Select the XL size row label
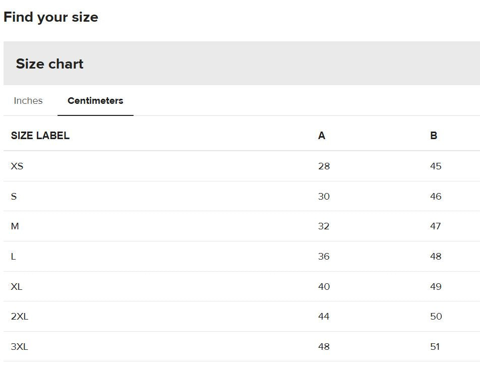Image resolution: width=480 pixels, height=373 pixels. 17,287
